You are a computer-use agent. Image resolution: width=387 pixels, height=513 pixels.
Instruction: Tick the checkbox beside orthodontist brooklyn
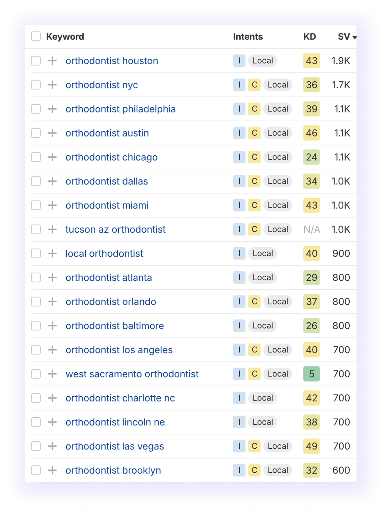click(x=36, y=470)
